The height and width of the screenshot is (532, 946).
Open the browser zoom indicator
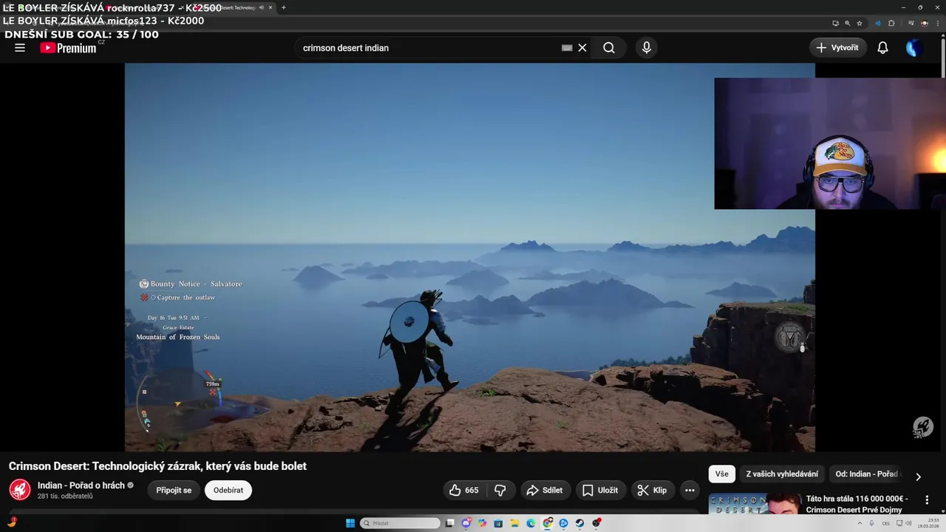(x=847, y=24)
